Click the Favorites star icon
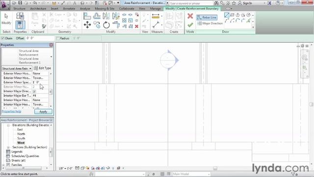This screenshot has width=314, height=177. click(x=234, y=3)
